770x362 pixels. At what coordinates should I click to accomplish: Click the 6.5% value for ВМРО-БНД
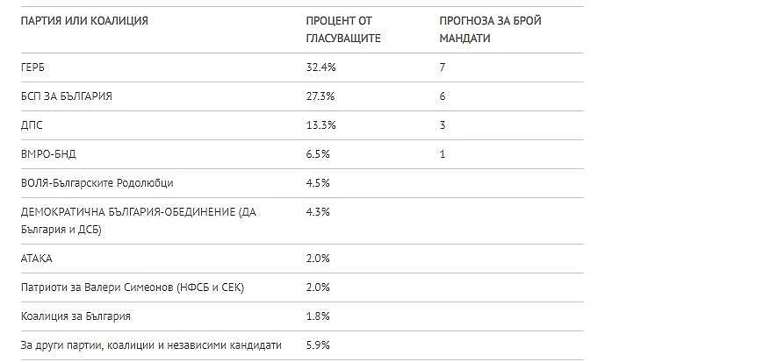[x=318, y=154]
